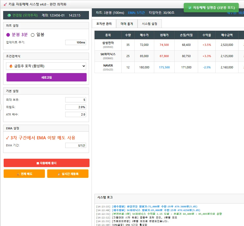Click the money bag icon on 전체 매도
244x226 pixels.
point(18,174)
